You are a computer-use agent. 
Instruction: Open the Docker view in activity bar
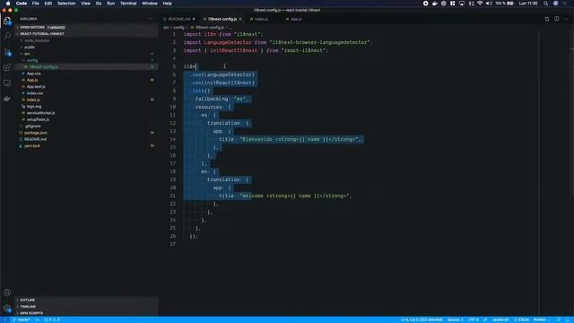click(7, 99)
